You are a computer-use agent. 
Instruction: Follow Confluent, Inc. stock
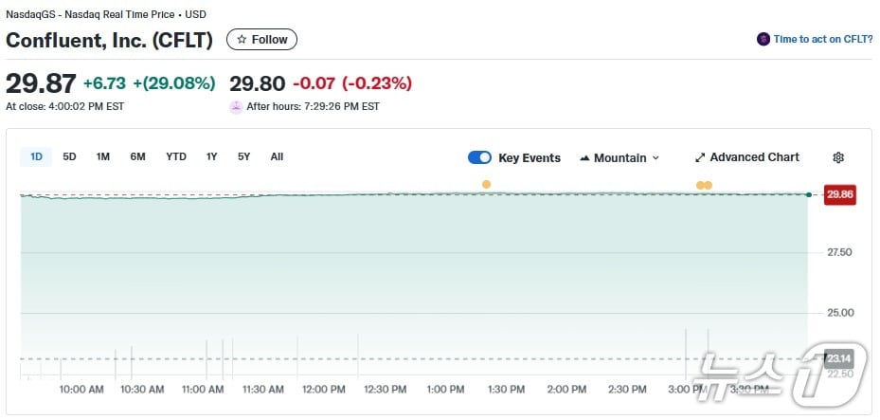tap(261, 40)
